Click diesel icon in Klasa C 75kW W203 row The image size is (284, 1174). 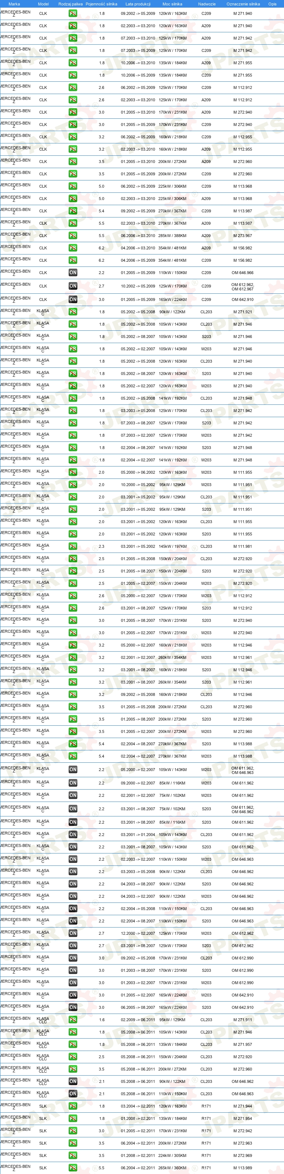click(x=73, y=795)
